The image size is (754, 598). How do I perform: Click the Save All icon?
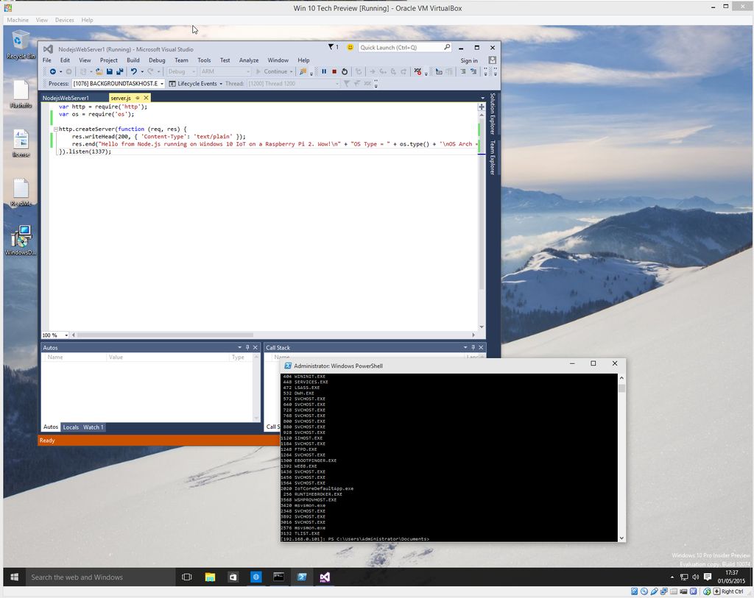[x=119, y=71]
